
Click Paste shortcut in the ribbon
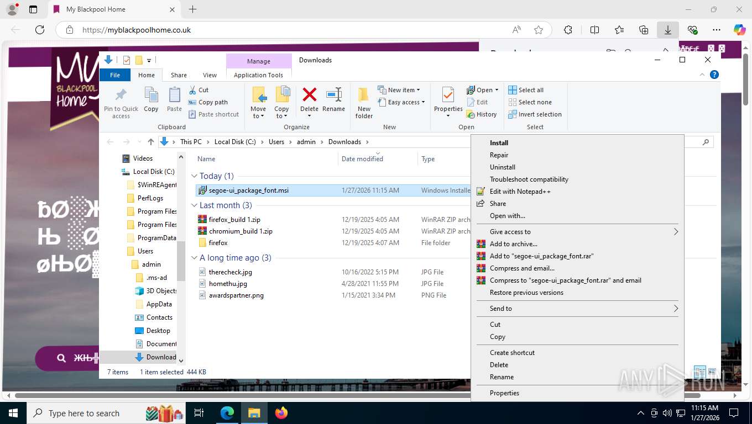(x=213, y=114)
